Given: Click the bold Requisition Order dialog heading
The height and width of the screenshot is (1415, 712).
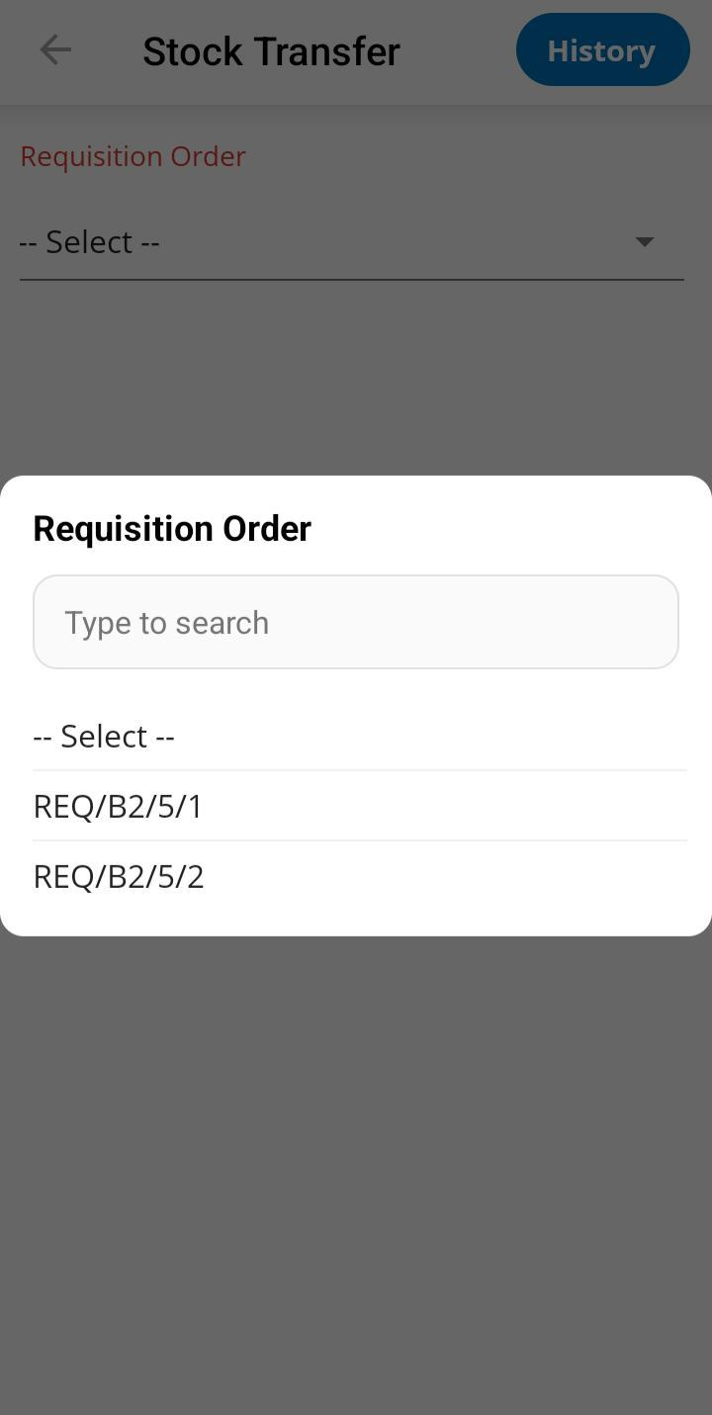Looking at the screenshot, I should [172, 528].
